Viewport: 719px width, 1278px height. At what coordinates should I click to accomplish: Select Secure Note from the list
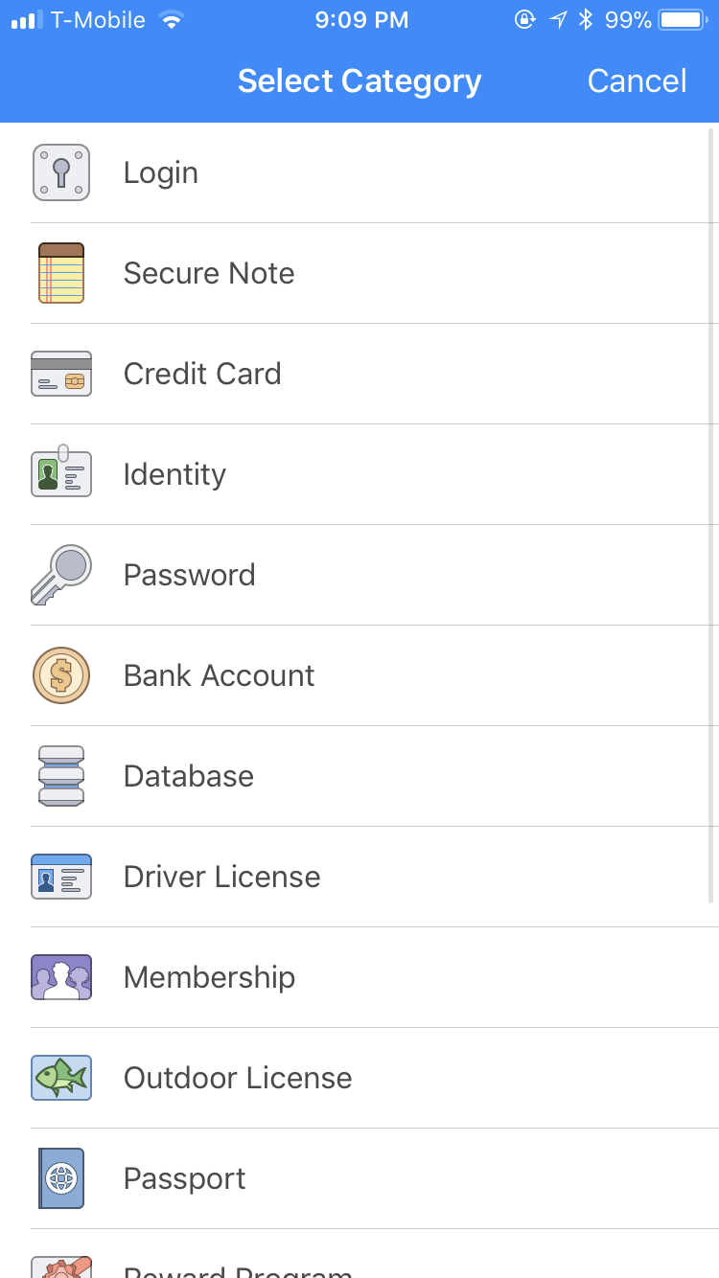click(209, 273)
